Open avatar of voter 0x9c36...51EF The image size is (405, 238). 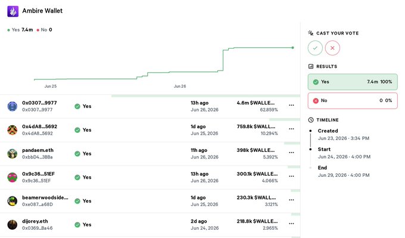(x=12, y=177)
